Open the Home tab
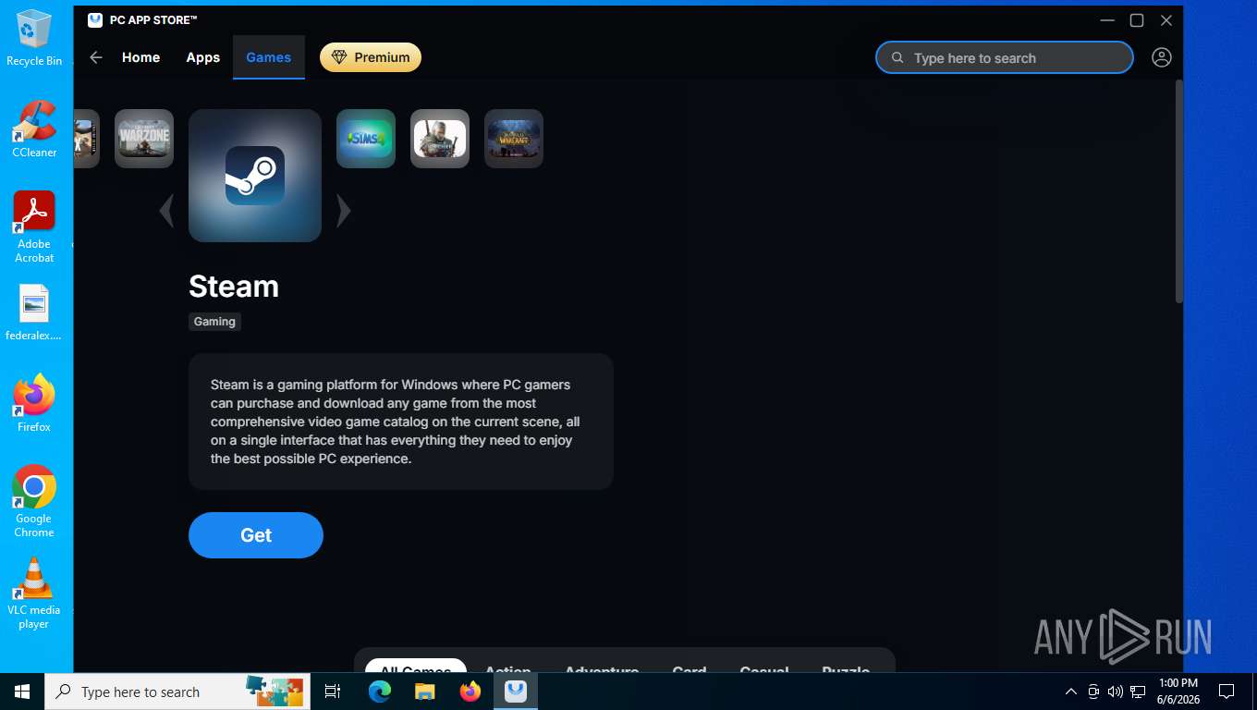Image resolution: width=1257 pixels, height=710 pixels. 140,57
